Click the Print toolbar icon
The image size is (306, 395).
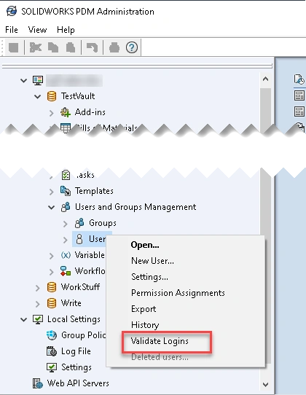point(114,47)
